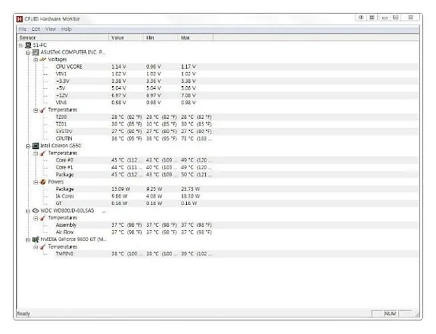Viewport: 436px width, 334px height.
Task: Click the thermometer icon under ASUSTeK Temperatures
Action: 43,110
